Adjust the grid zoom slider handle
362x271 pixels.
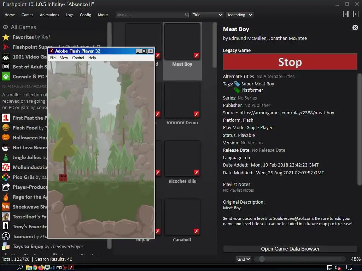(262, 259)
